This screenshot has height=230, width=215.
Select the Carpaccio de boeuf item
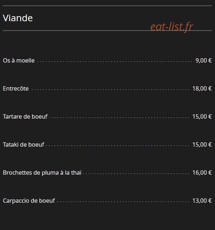click(x=29, y=201)
